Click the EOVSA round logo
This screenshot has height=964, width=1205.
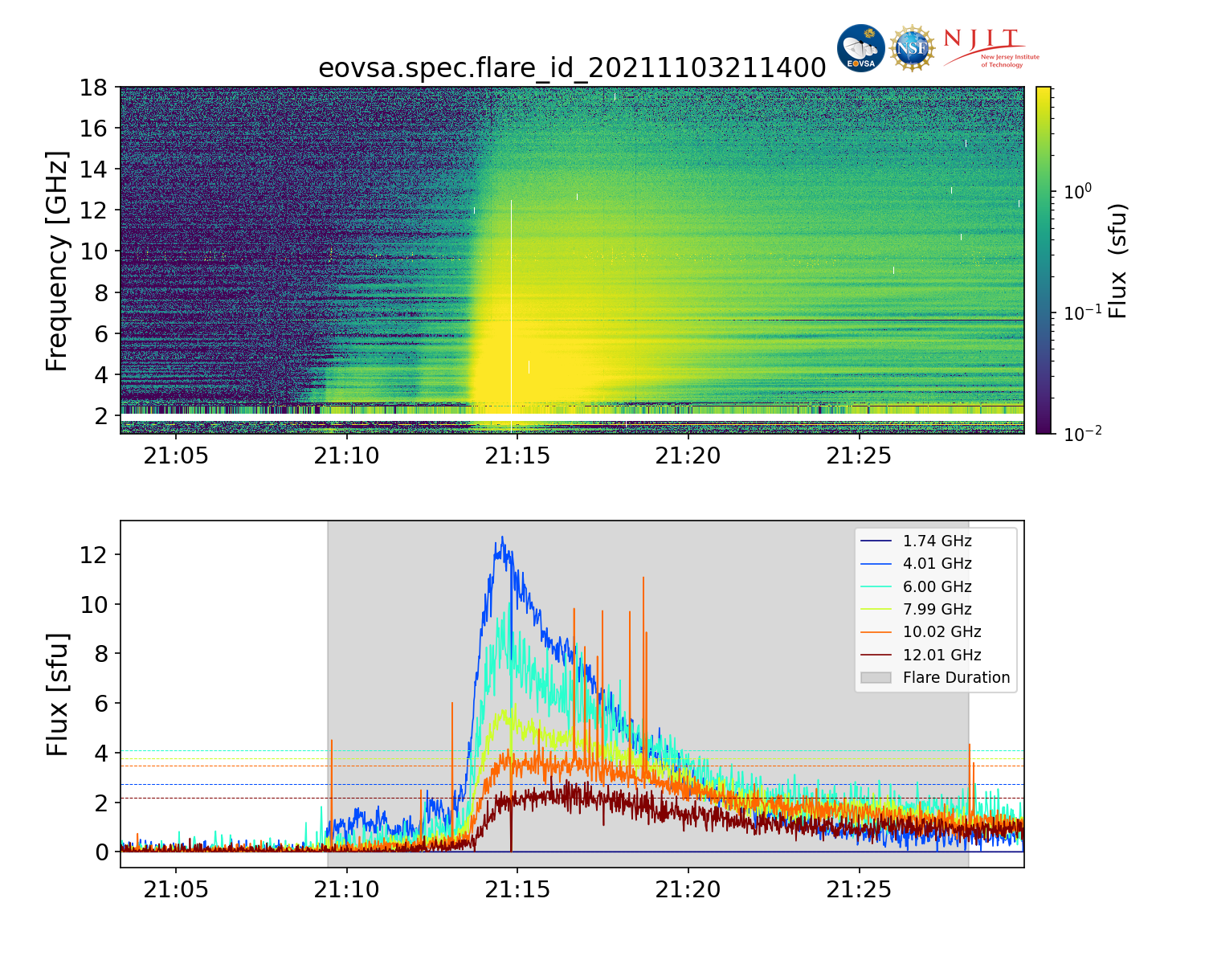click(x=860, y=48)
